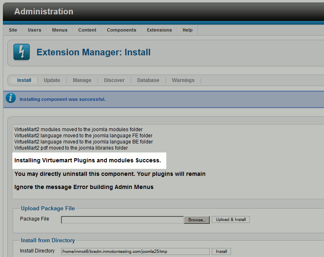The image size is (324, 257).
Task: Click the Package File input field
Action: tap(122, 220)
